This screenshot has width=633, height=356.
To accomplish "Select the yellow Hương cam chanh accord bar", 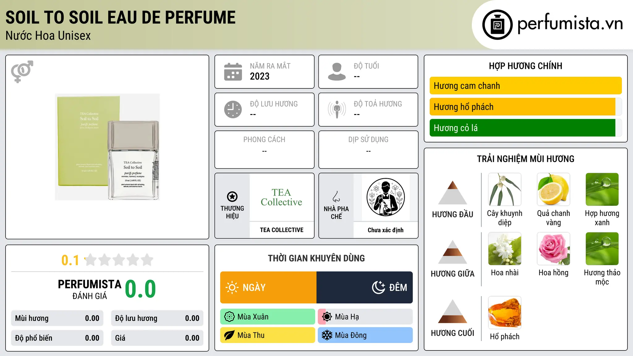I will click(x=525, y=86).
